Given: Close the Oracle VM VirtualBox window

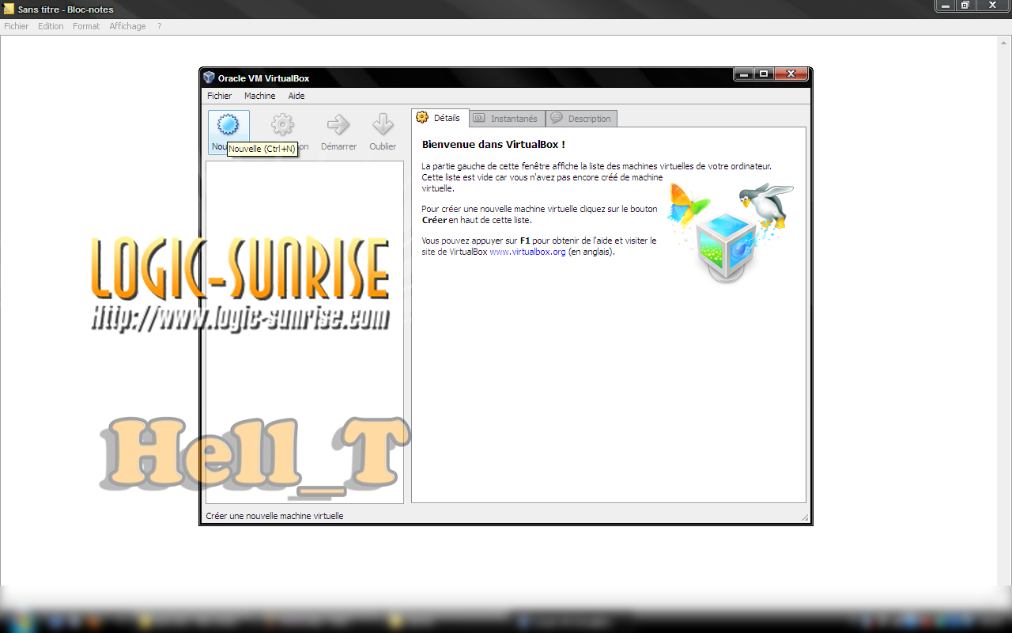Looking at the screenshot, I should click(791, 74).
